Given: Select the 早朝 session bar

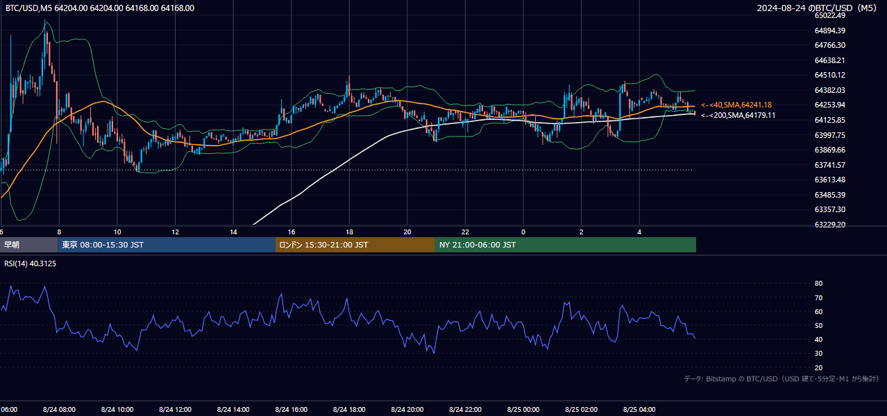Looking at the screenshot, I should [x=29, y=245].
